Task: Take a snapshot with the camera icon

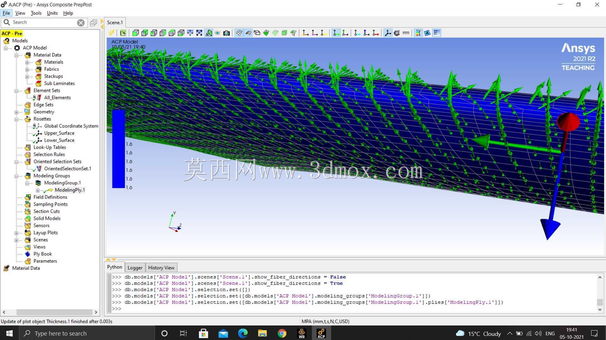Action: click(x=226, y=33)
